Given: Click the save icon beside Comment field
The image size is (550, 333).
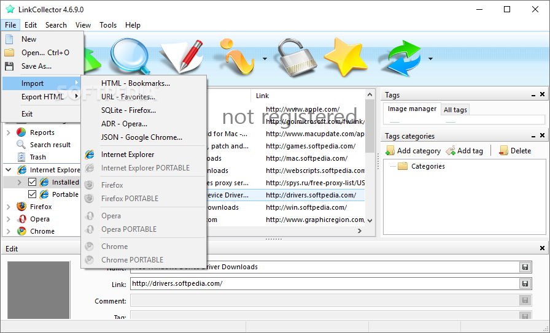Looking at the screenshot, I should [525, 300].
